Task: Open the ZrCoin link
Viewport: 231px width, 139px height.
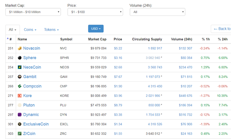Action: (x=29, y=134)
